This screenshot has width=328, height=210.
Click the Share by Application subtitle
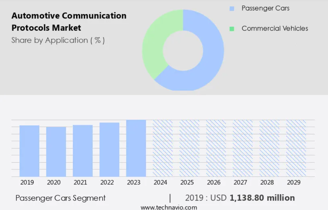tap(58, 40)
